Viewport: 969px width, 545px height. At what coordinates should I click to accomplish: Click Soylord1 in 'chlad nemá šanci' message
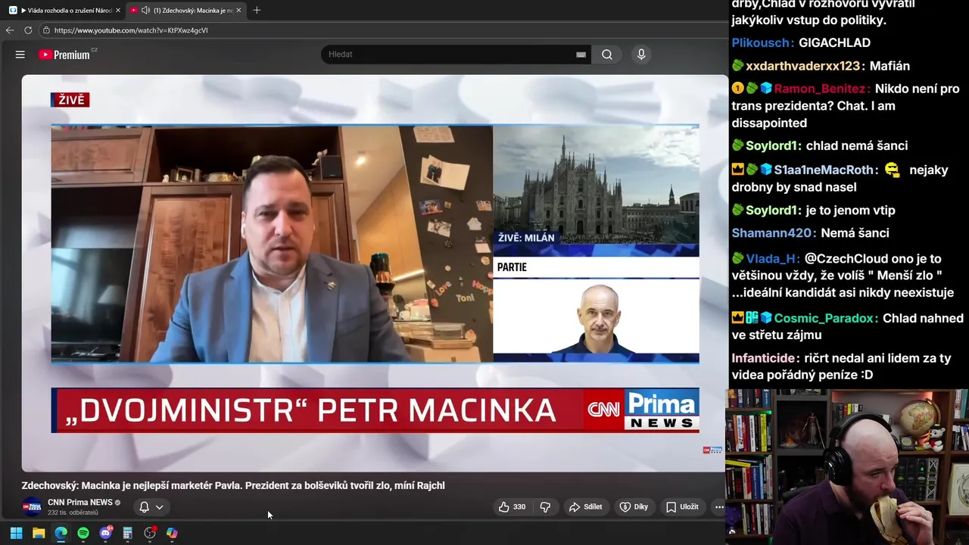point(773,146)
